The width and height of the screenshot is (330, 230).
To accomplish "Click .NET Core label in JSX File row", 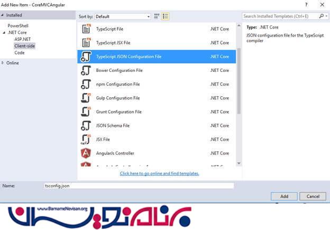I will [219, 139].
